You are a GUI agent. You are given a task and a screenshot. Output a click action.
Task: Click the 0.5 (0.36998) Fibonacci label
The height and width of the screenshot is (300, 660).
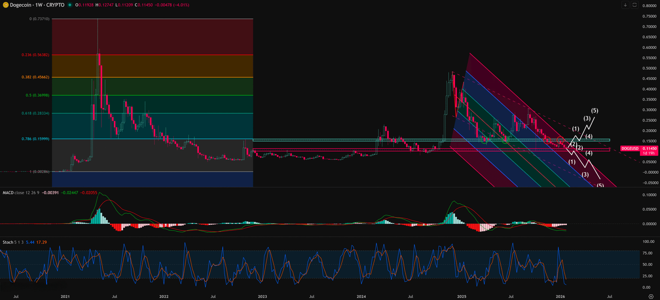37,95
